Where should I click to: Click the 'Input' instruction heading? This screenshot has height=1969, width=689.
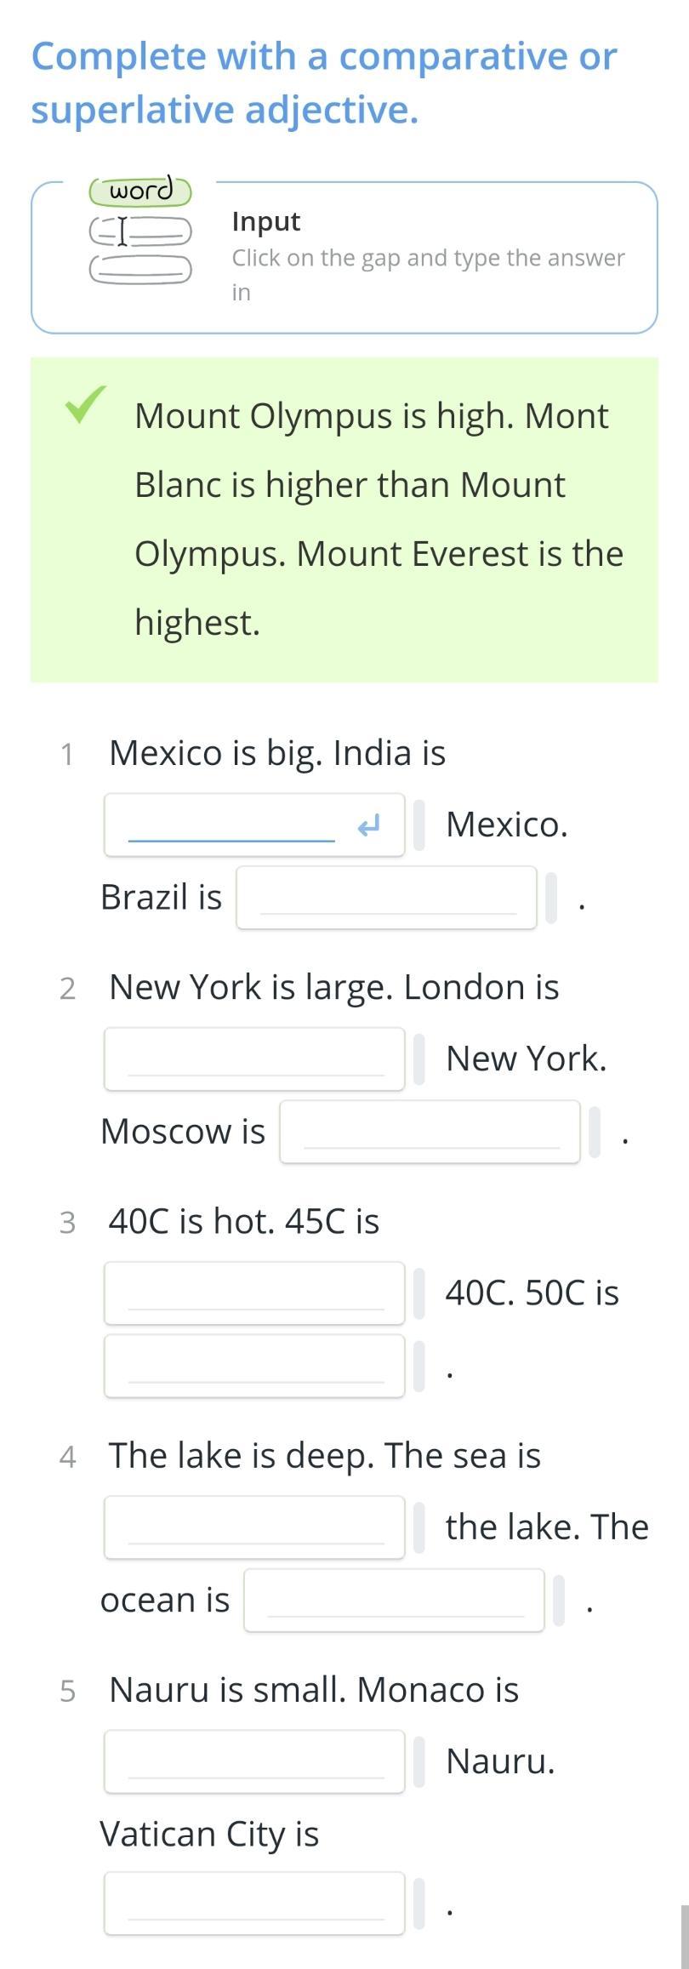click(266, 221)
